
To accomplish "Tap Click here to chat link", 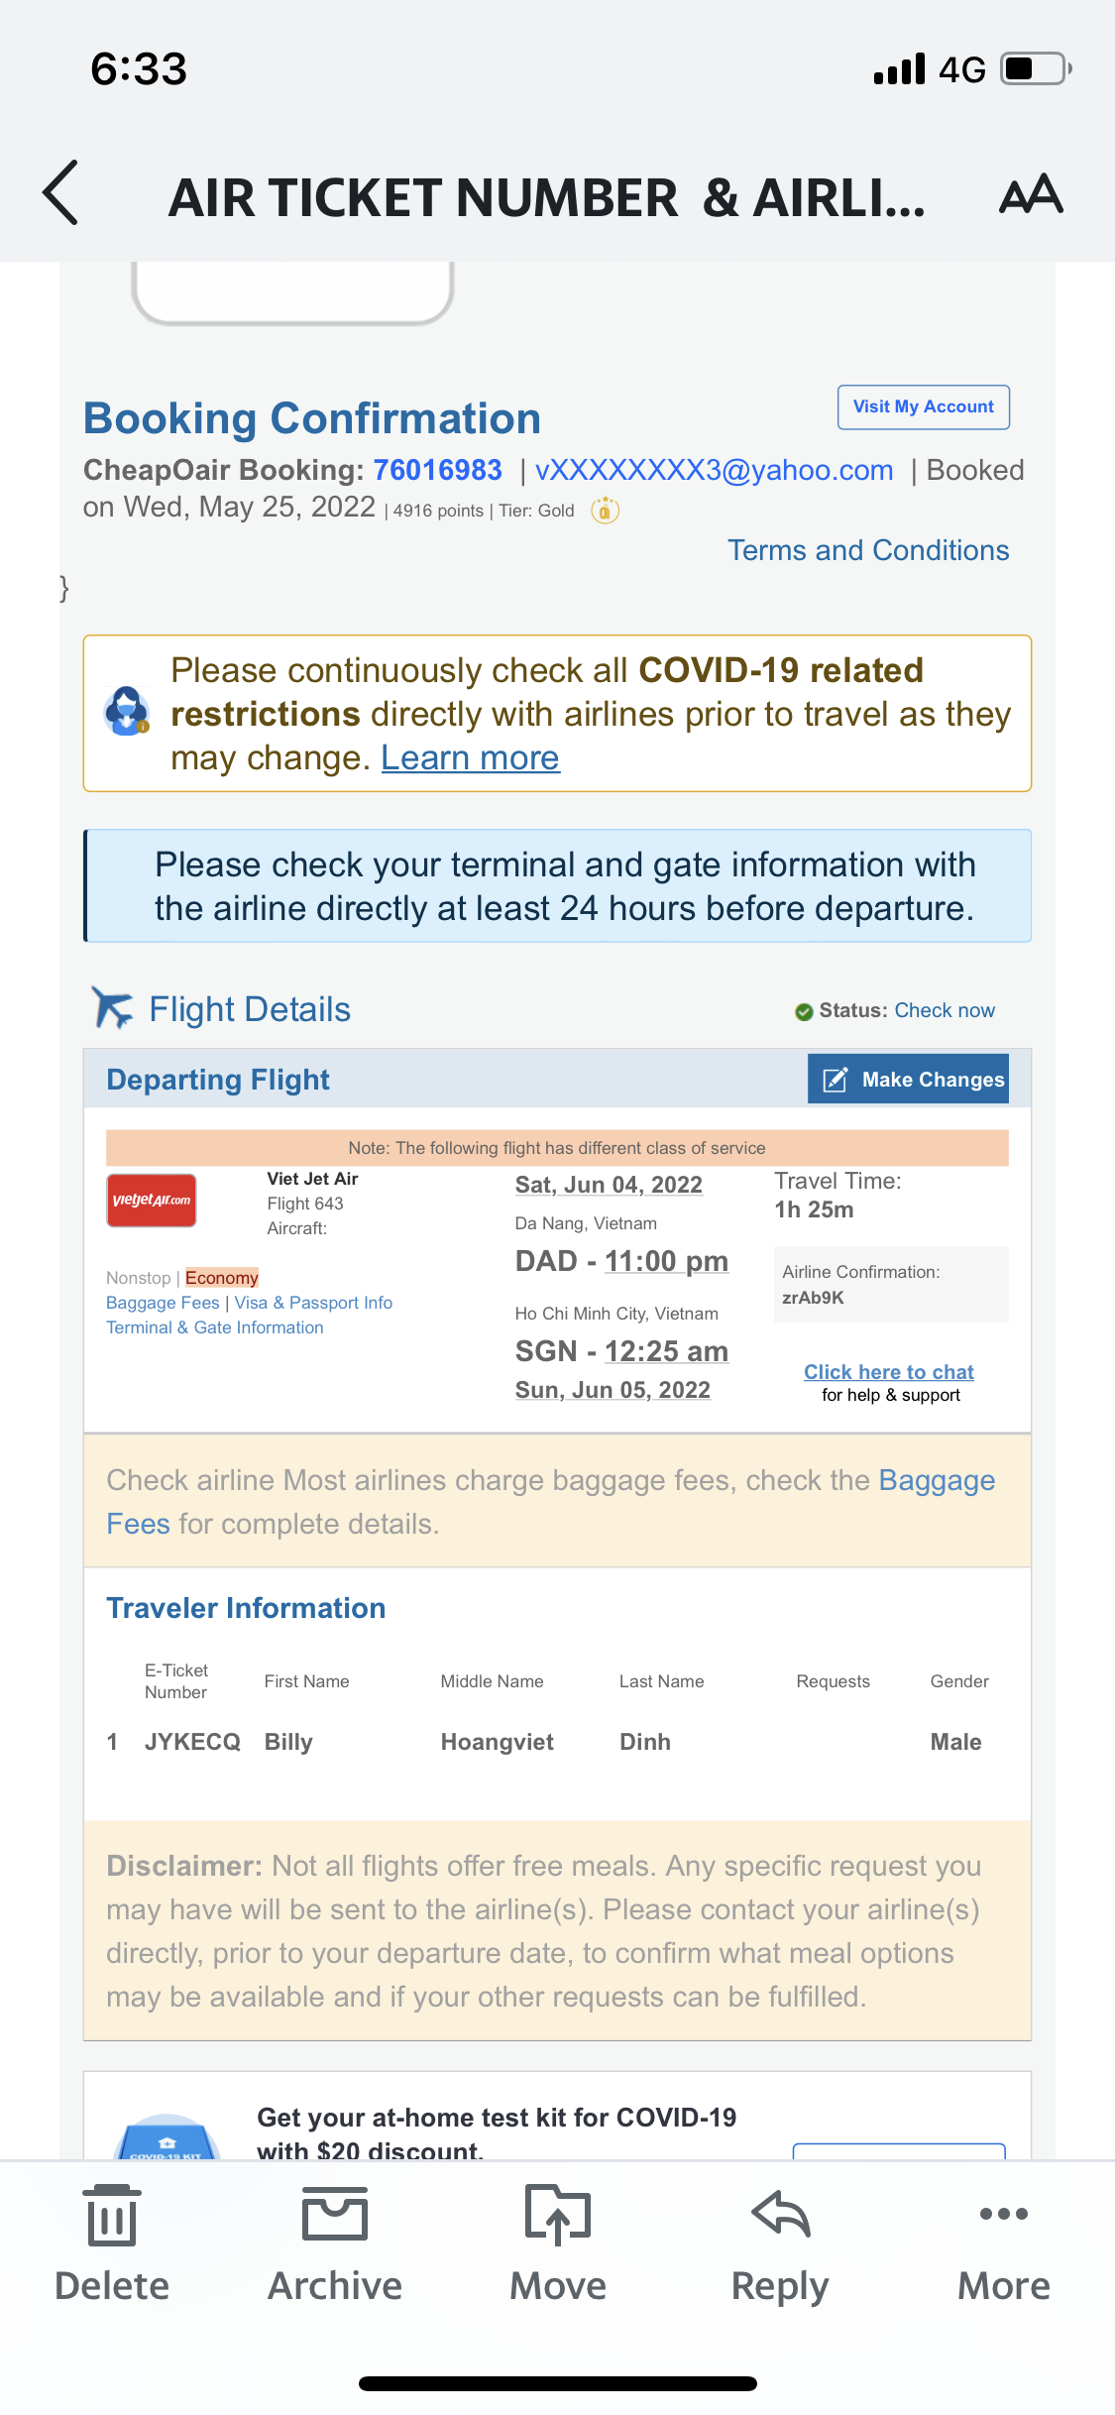I will click(889, 1372).
